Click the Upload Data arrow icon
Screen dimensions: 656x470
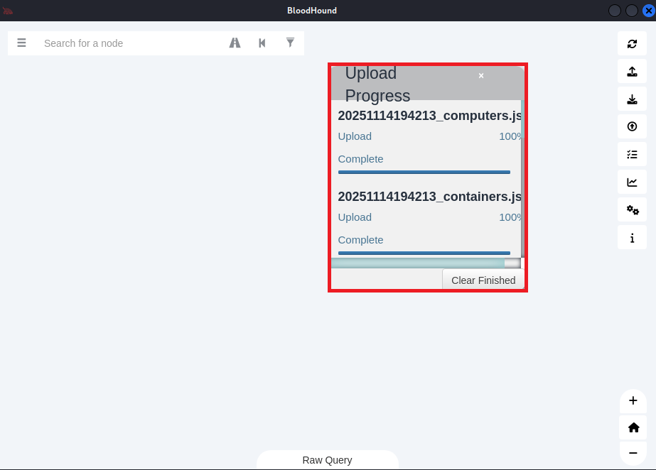(632, 127)
